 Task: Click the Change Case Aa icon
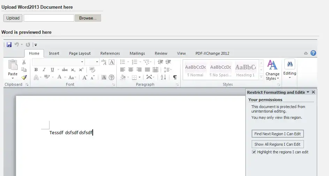(x=71, y=77)
